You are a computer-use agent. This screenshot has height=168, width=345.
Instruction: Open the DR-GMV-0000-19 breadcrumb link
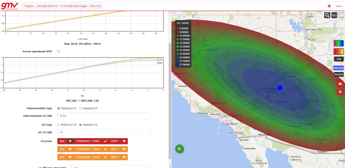click(47, 6)
